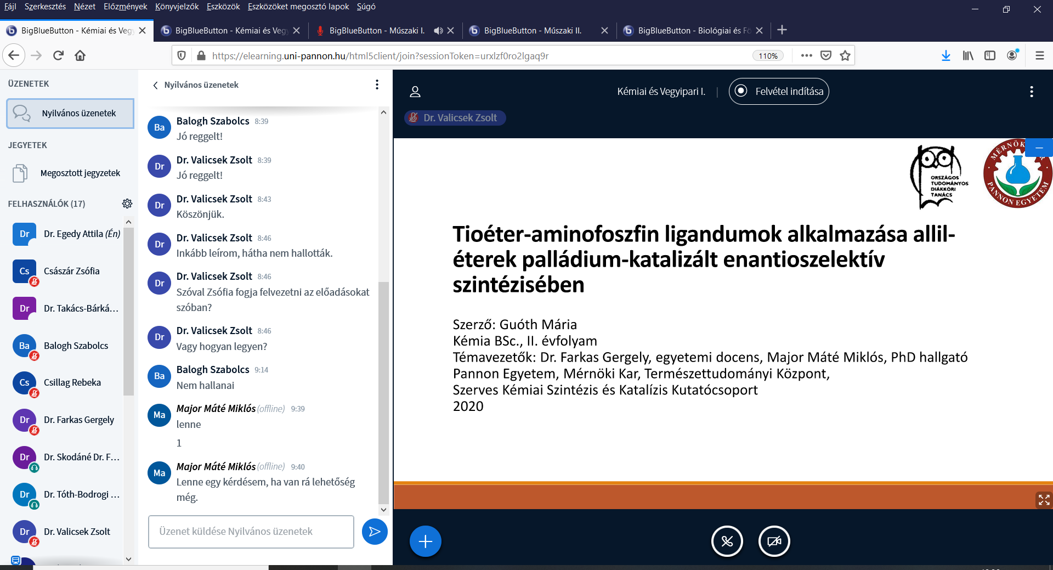Open the Könyvjelzők menu
This screenshot has height=570, width=1053.
point(177,7)
